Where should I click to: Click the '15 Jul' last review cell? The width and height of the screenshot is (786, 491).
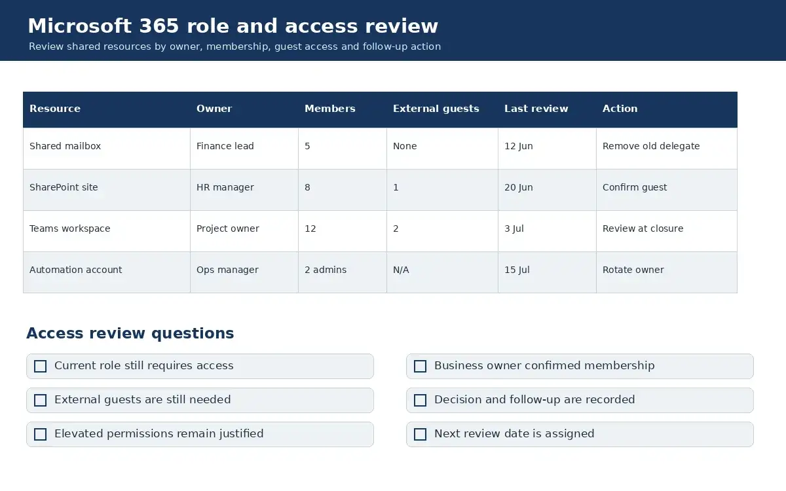[548, 272]
